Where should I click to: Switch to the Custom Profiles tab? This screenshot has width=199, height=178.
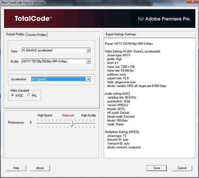[37, 34]
